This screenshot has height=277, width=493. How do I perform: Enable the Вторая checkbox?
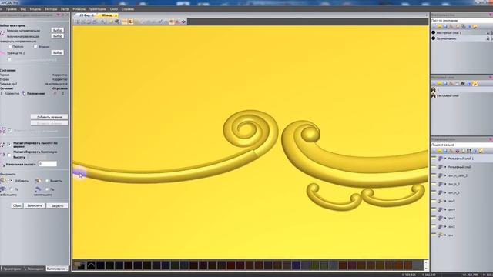(35, 46)
